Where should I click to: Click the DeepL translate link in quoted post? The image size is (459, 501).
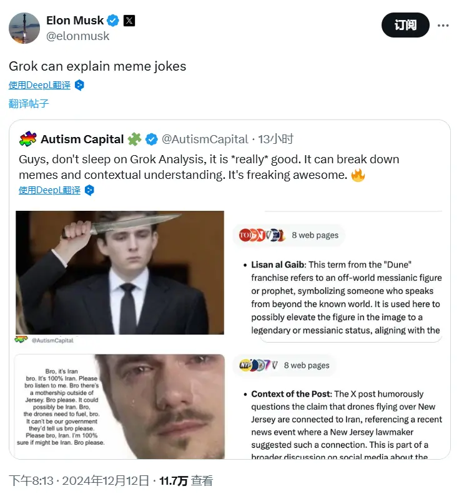pyautogui.click(x=49, y=190)
